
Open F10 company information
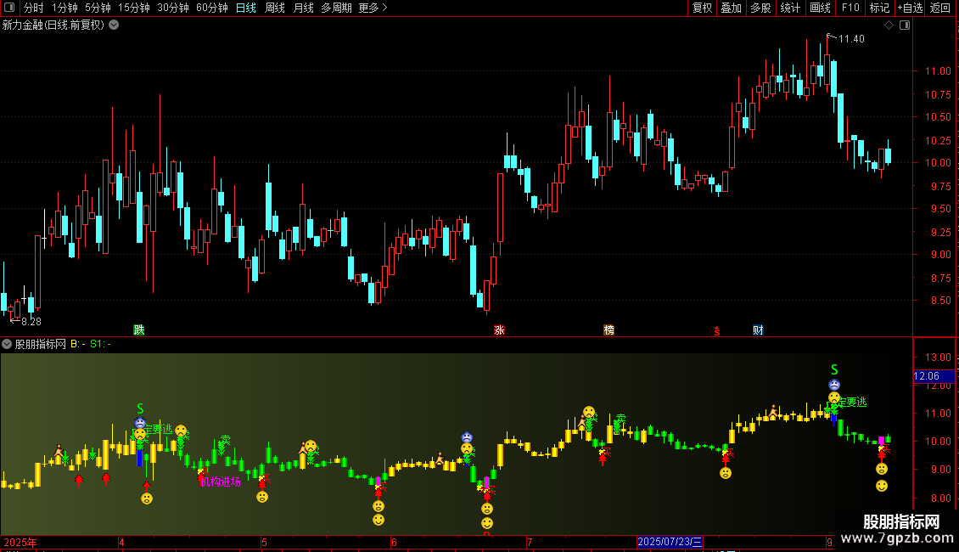[x=850, y=8]
